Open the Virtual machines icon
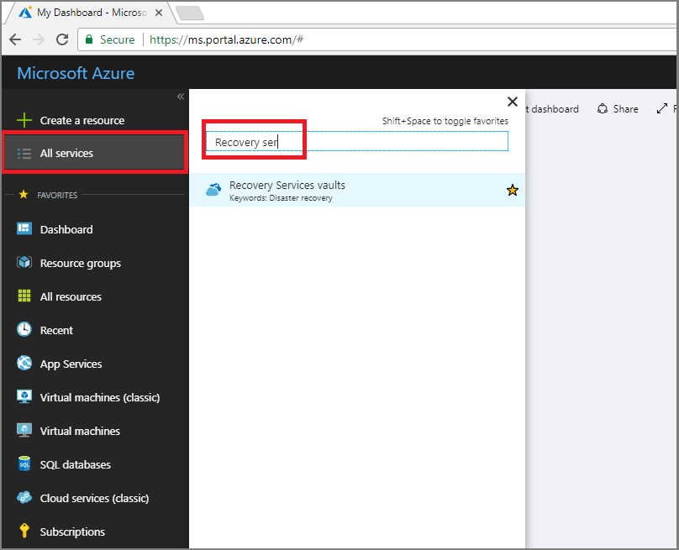679x550 pixels. [25, 431]
